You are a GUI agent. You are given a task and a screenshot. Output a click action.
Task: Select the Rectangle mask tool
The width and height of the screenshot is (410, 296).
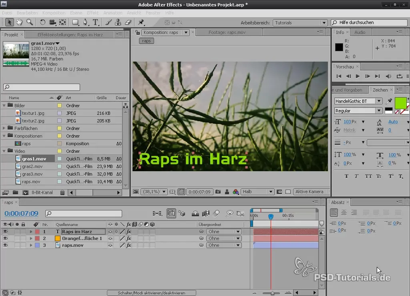pyautogui.click(x=75, y=22)
